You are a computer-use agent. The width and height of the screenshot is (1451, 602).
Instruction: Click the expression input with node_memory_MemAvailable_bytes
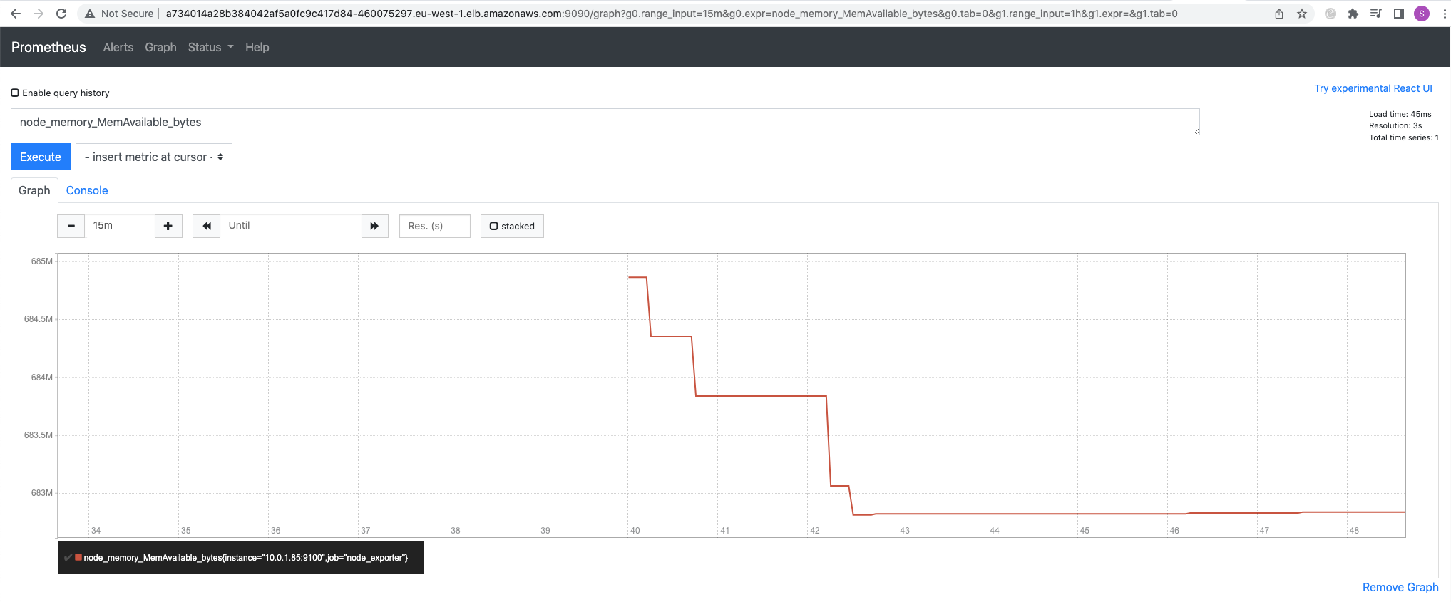point(605,122)
